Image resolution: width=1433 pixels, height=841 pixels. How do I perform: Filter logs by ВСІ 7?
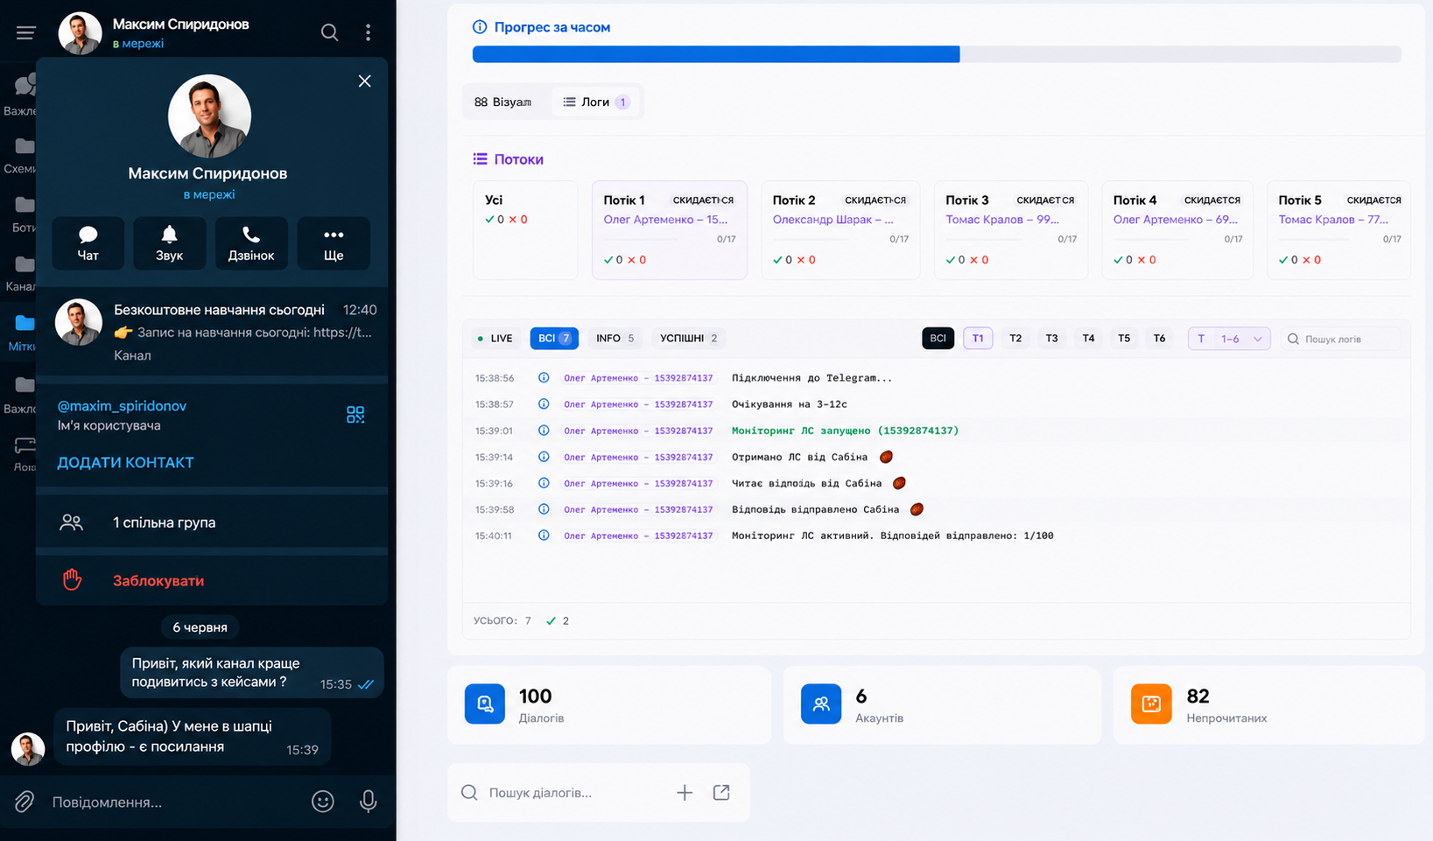(554, 338)
